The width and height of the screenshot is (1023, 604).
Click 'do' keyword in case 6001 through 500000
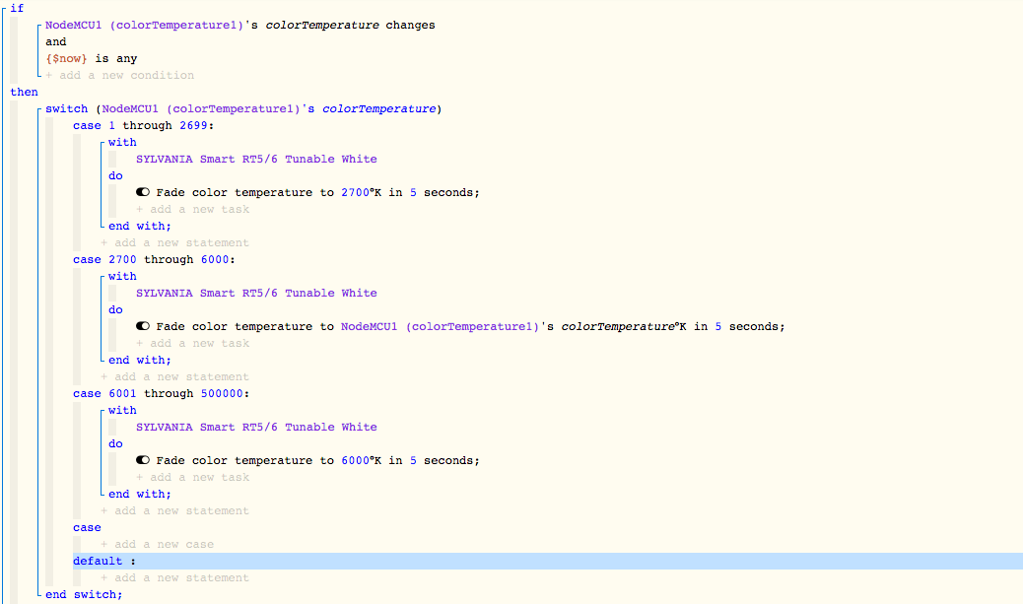coord(115,443)
